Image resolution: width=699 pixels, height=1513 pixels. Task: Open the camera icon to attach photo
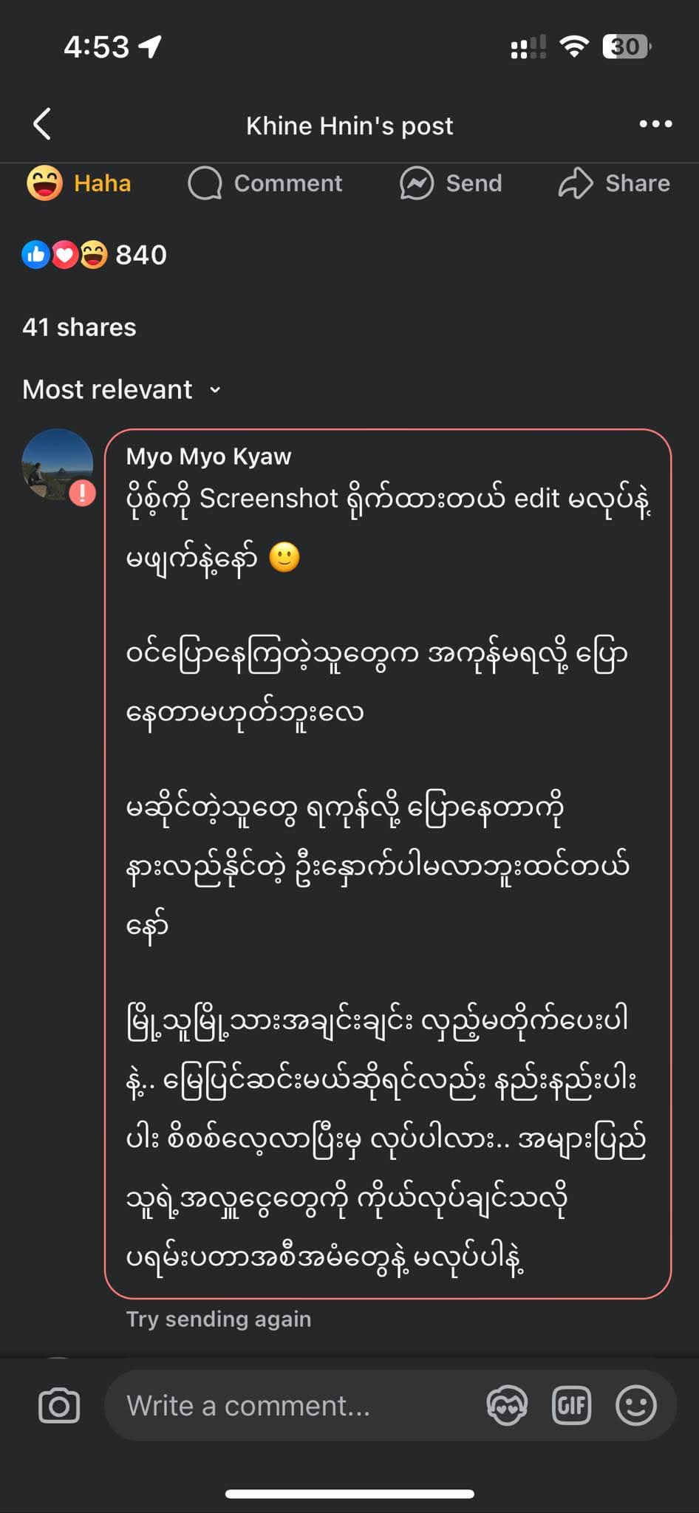coord(59,1405)
